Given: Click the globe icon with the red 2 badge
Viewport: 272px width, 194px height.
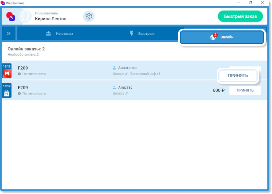Looking at the screenshot, I should [213, 37].
